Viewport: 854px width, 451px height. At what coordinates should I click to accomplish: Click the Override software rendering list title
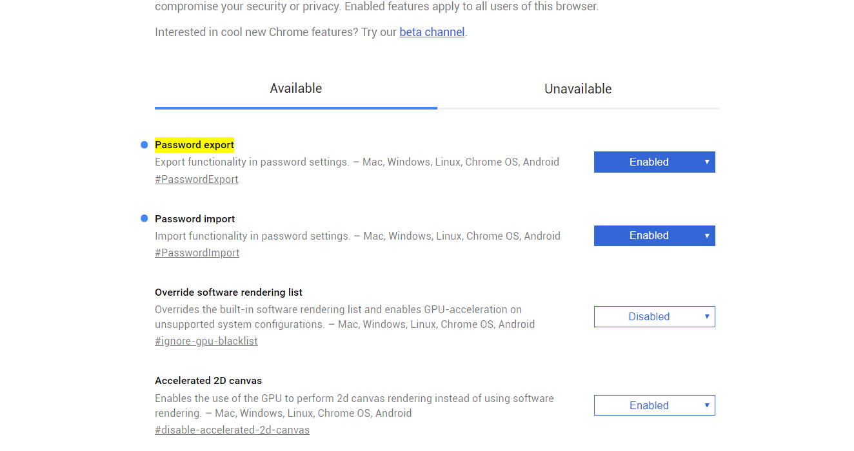coord(229,293)
